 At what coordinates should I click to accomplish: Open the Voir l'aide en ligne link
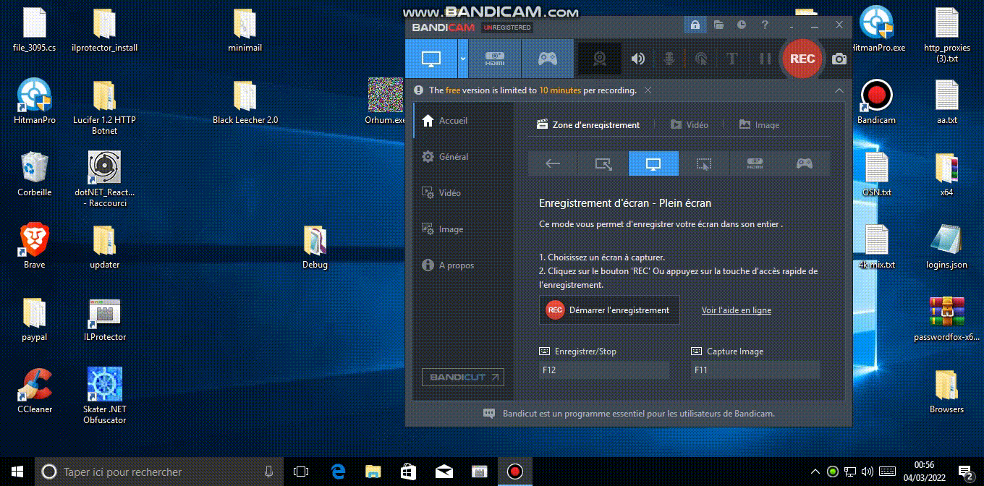(x=736, y=310)
